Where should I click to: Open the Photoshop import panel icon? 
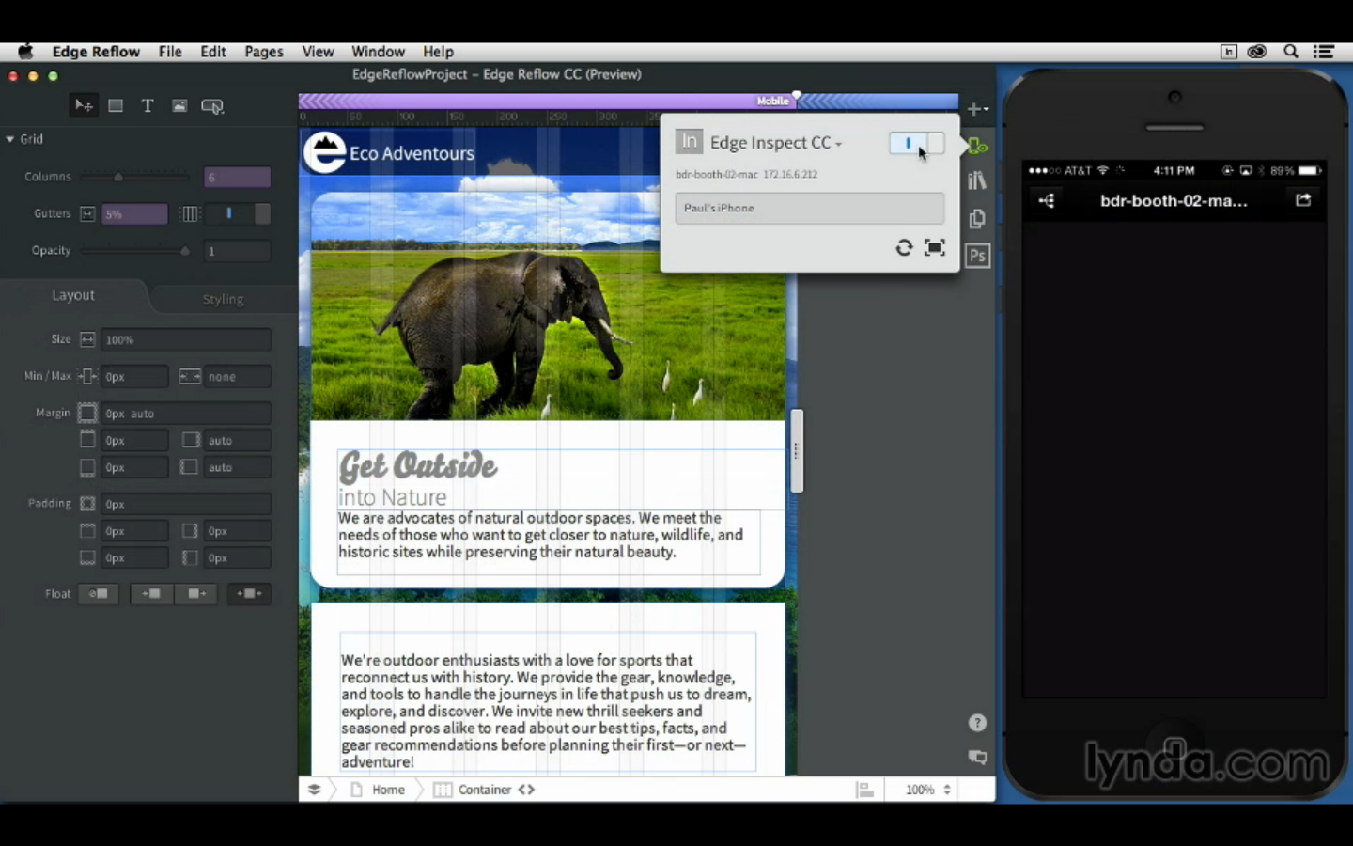[977, 256]
